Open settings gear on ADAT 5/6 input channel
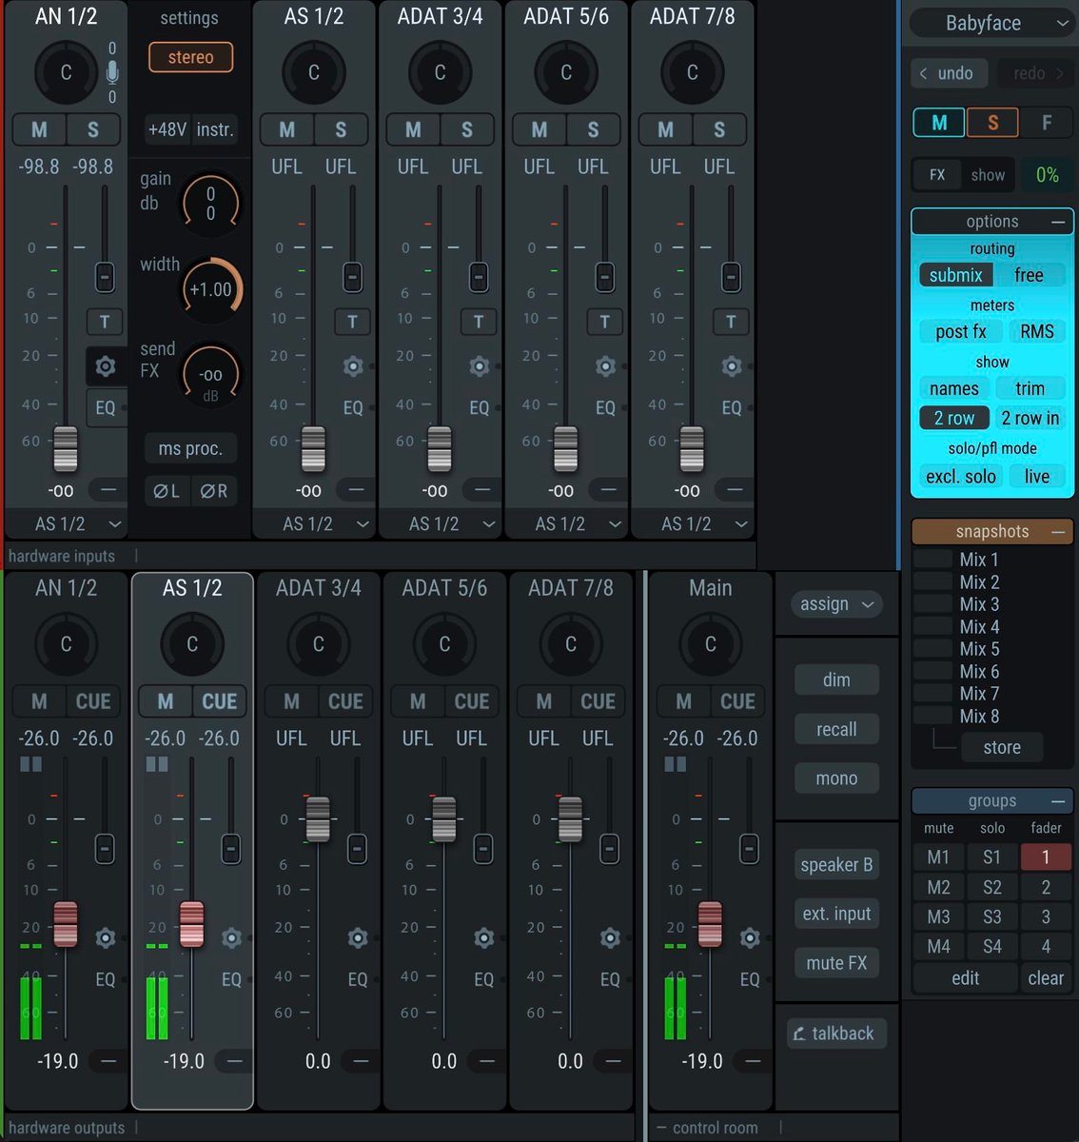This screenshot has height=1142, width=1079. coord(605,366)
